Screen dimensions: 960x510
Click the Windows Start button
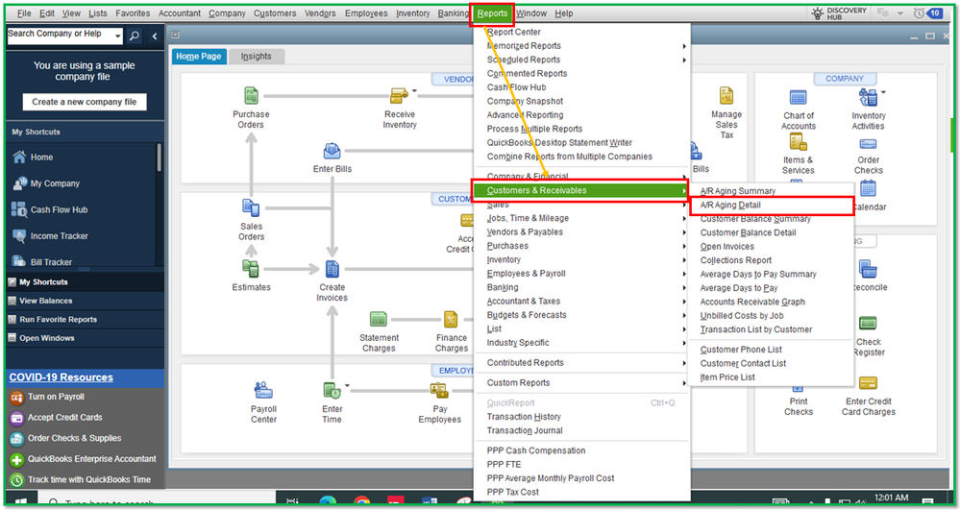coord(20,500)
